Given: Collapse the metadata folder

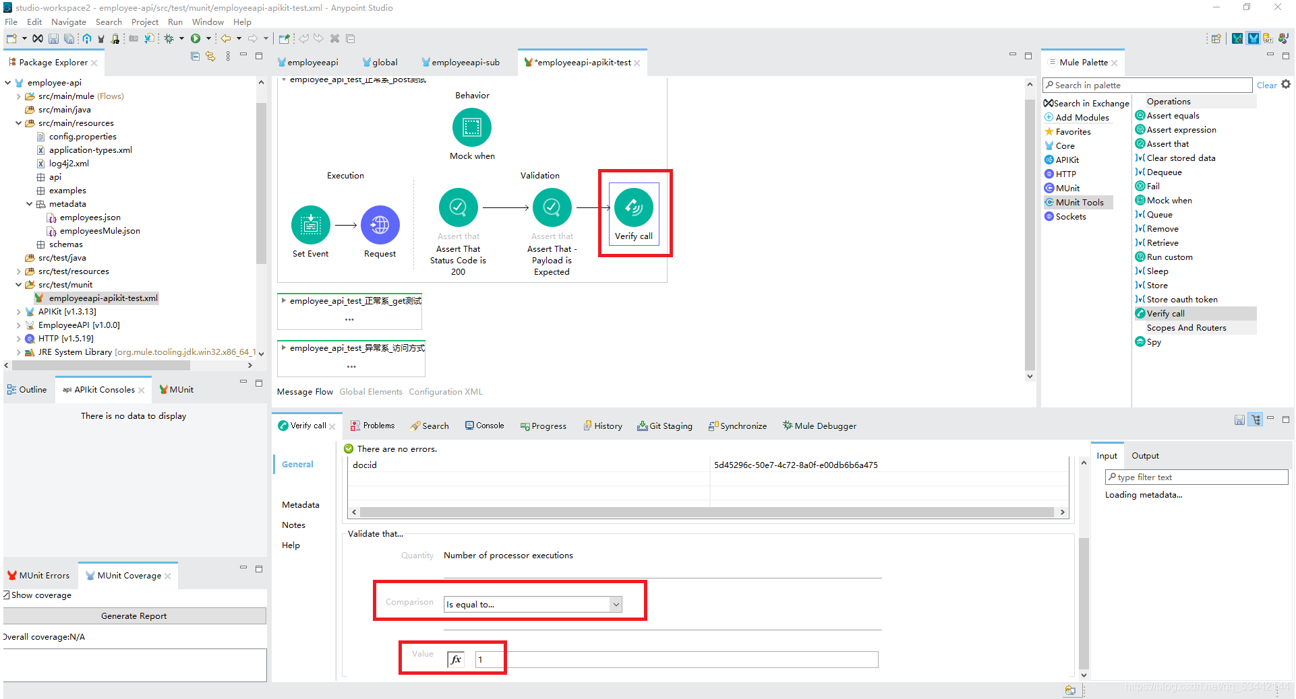Looking at the screenshot, I should tap(29, 204).
